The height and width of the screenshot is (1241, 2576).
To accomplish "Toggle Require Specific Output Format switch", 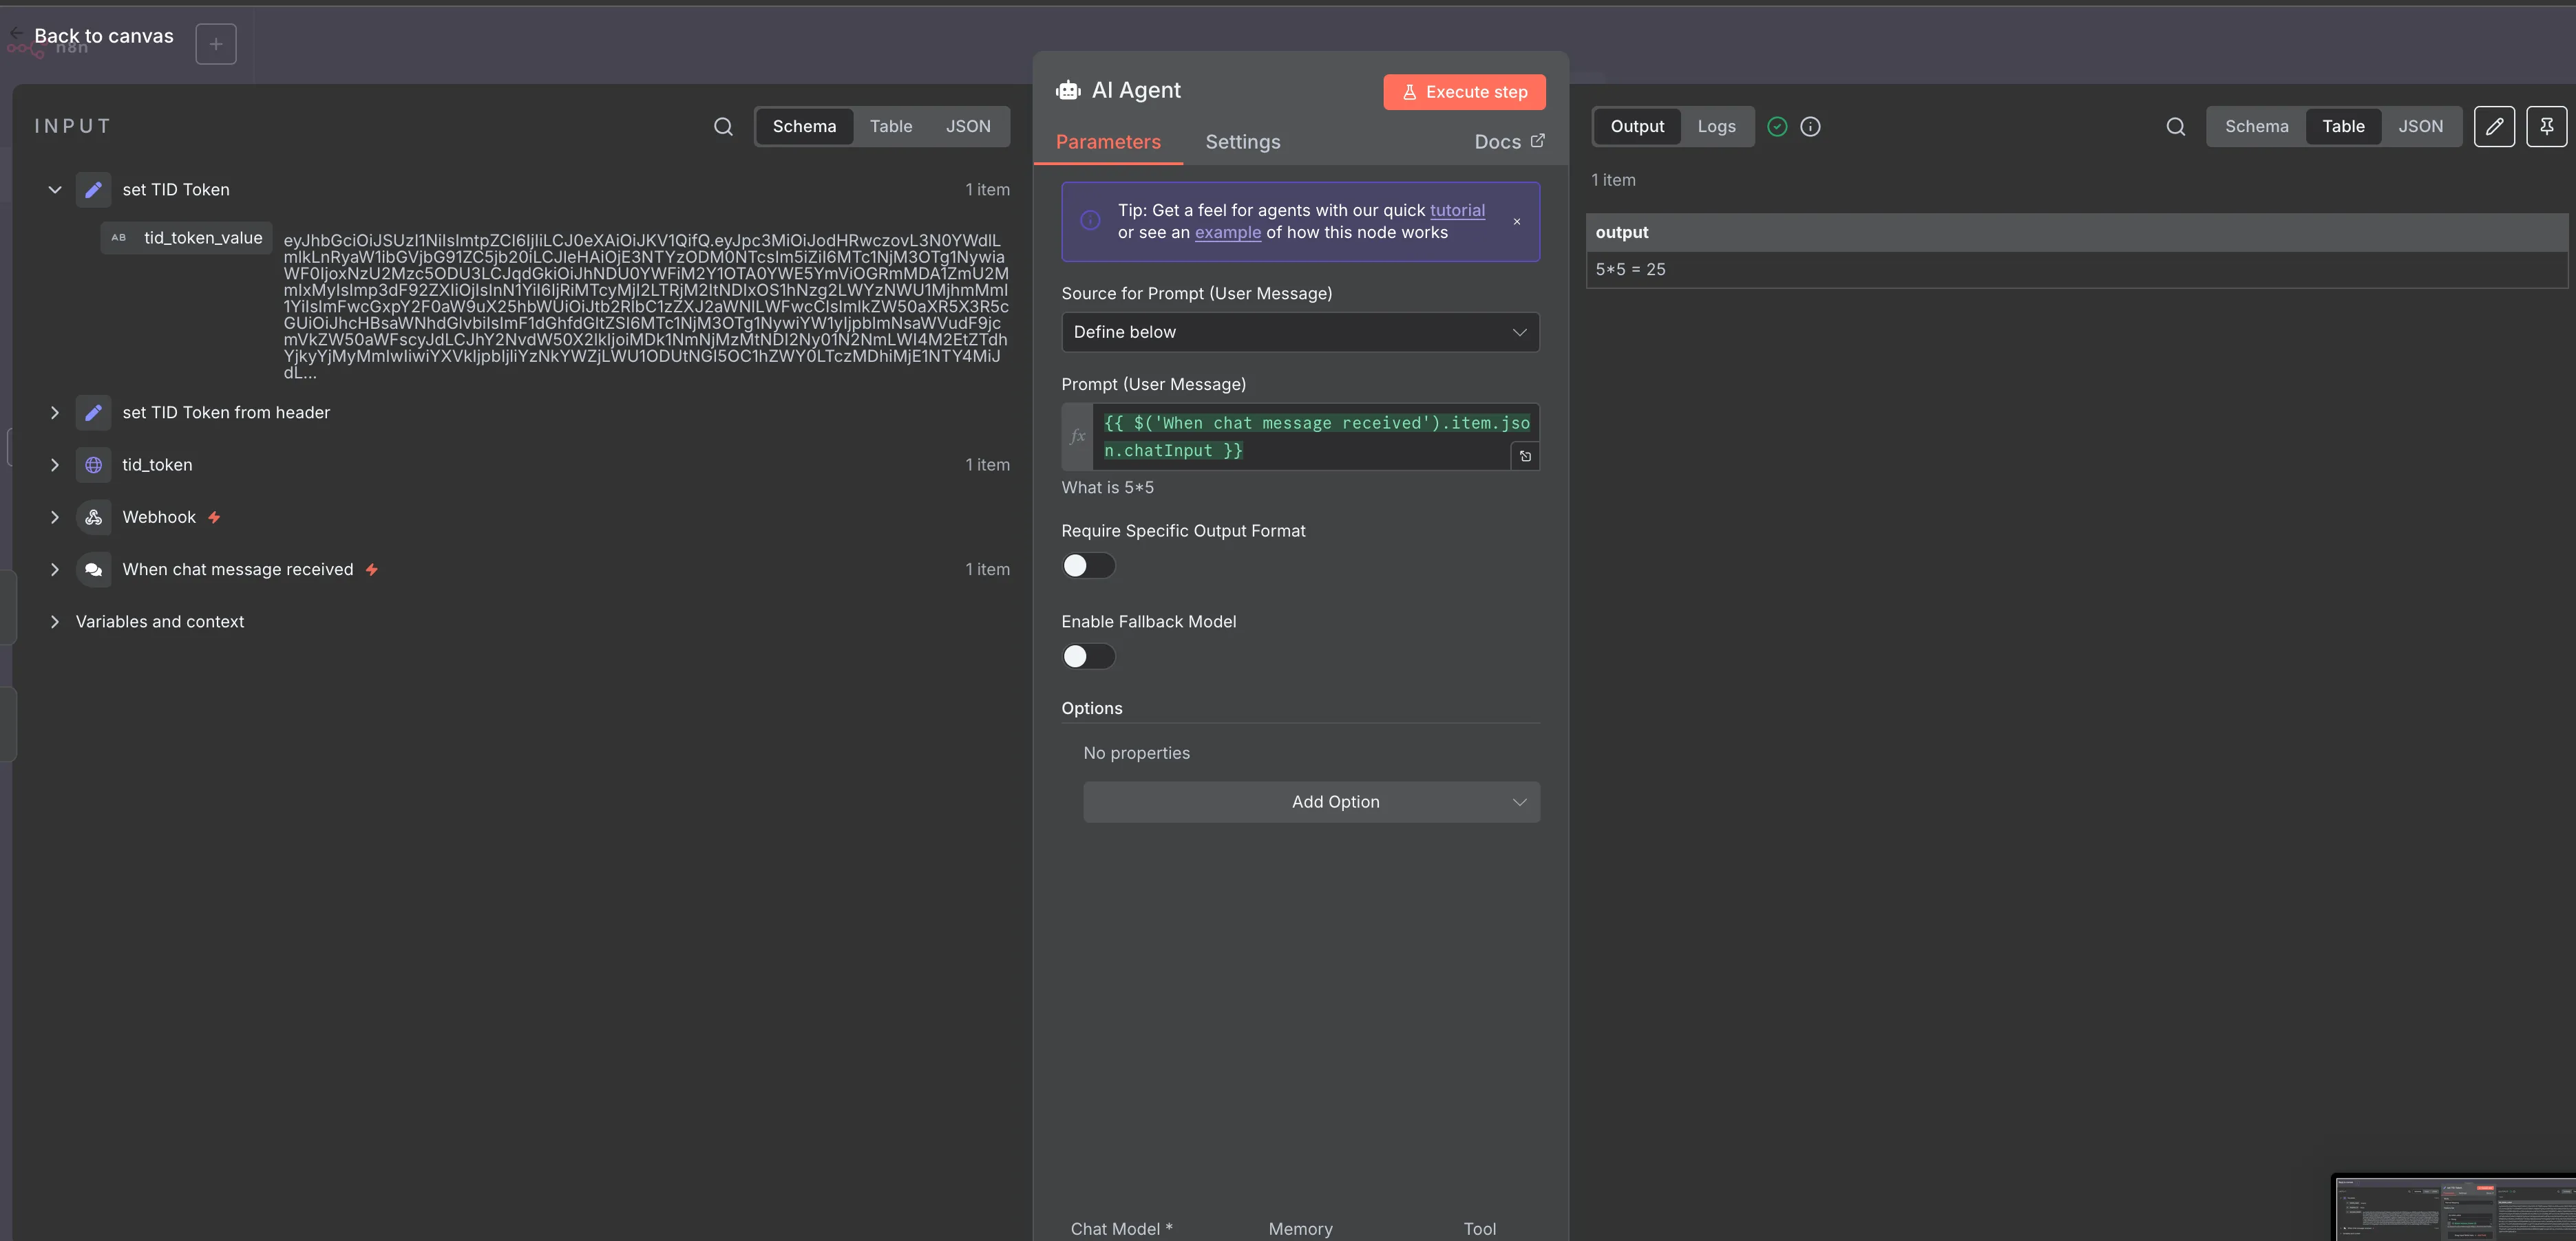I will pos(1088,565).
